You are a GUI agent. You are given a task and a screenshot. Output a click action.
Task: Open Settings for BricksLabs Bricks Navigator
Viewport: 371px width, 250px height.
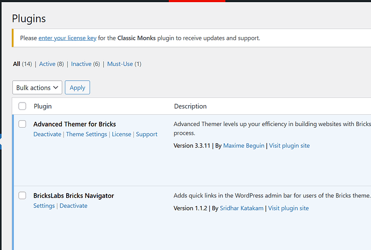point(44,206)
